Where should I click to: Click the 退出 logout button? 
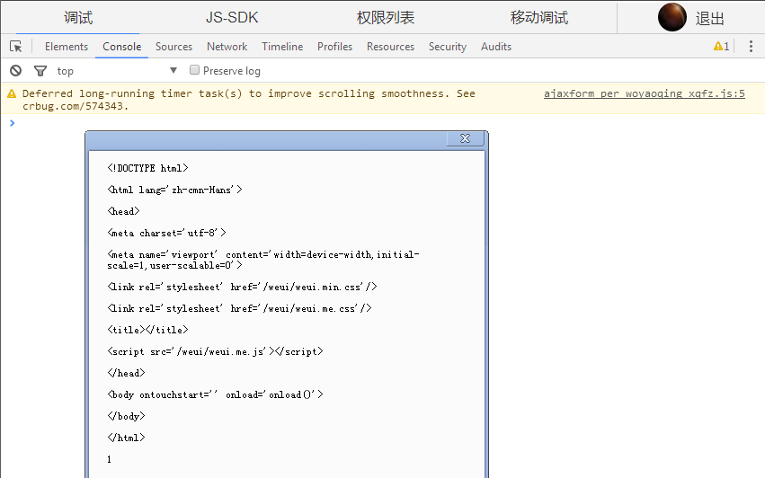tap(709, 19)
